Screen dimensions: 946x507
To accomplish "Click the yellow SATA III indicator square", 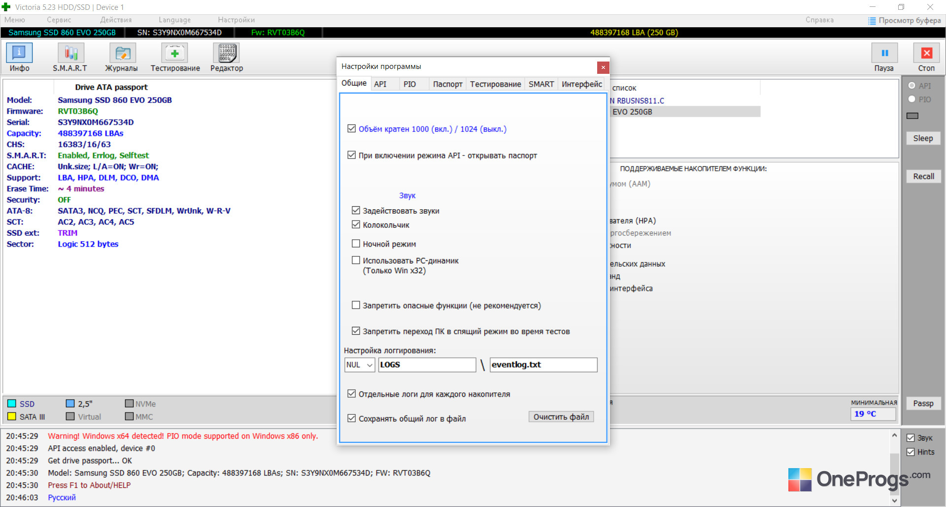I will point(12,416).
